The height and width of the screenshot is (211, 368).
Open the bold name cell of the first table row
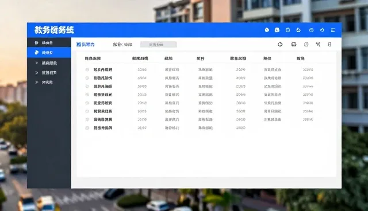coord(103,70)
